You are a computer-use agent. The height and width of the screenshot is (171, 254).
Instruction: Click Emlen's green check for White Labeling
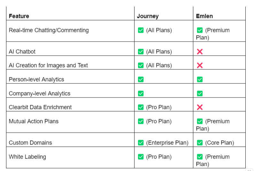pos(200,157)
